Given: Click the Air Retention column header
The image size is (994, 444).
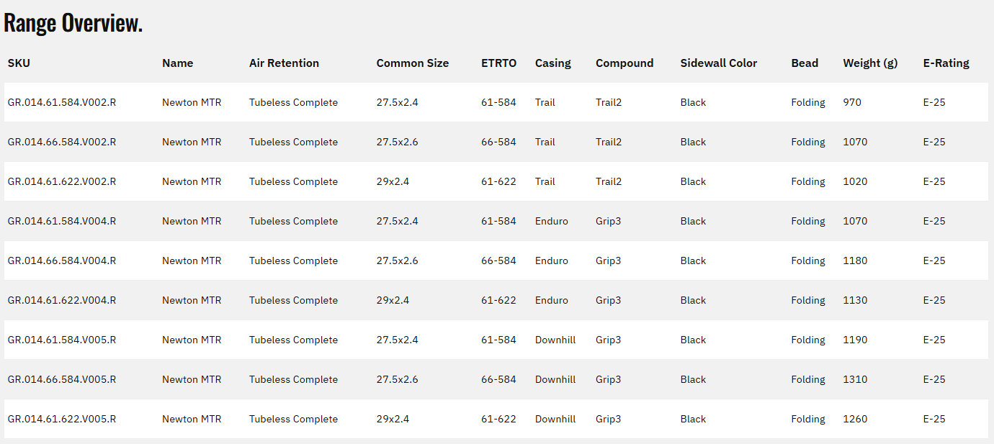Looking at the screenshot, I should [284, 63].
